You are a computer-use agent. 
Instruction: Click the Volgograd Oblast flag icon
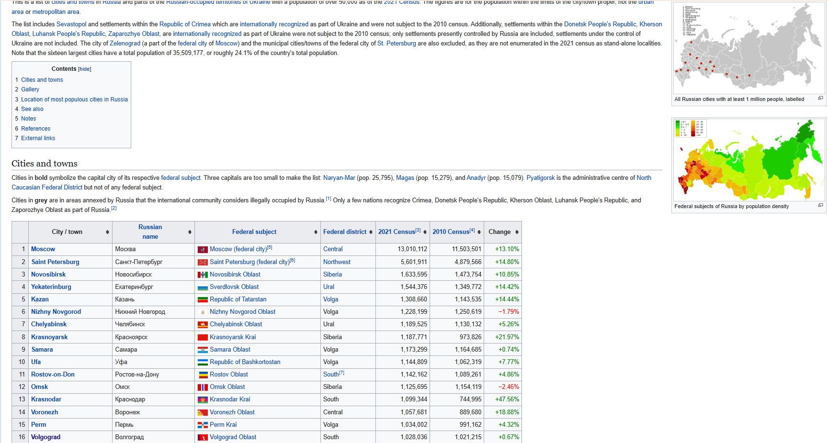point(203,437)
